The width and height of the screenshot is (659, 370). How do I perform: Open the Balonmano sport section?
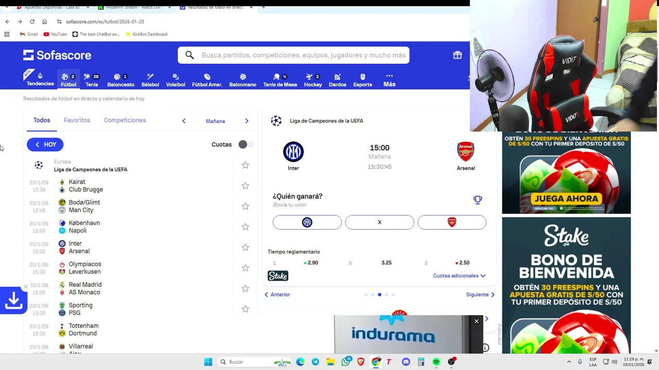(x=242, y=80)
